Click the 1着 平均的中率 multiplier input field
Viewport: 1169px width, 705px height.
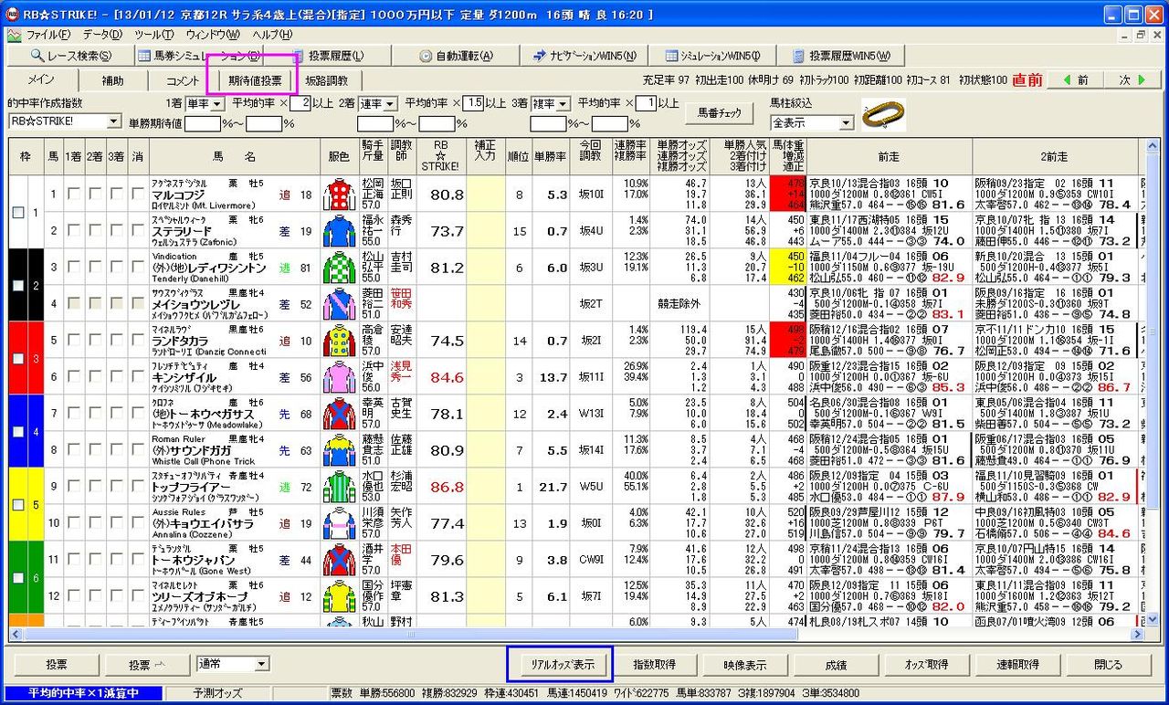coord(300,104)
